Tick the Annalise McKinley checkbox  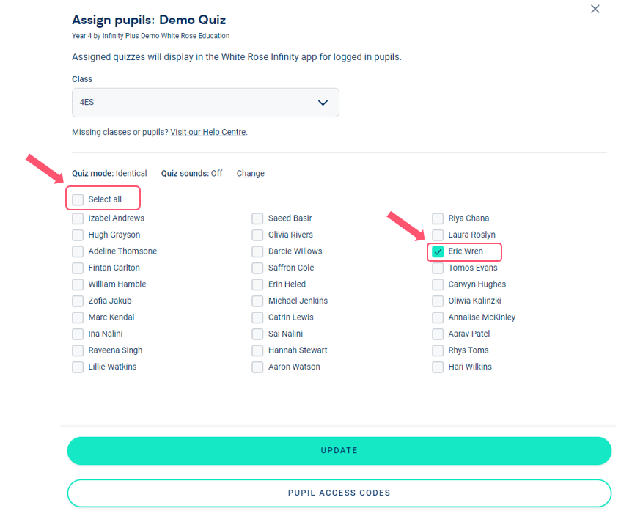[x=438, y=317]
